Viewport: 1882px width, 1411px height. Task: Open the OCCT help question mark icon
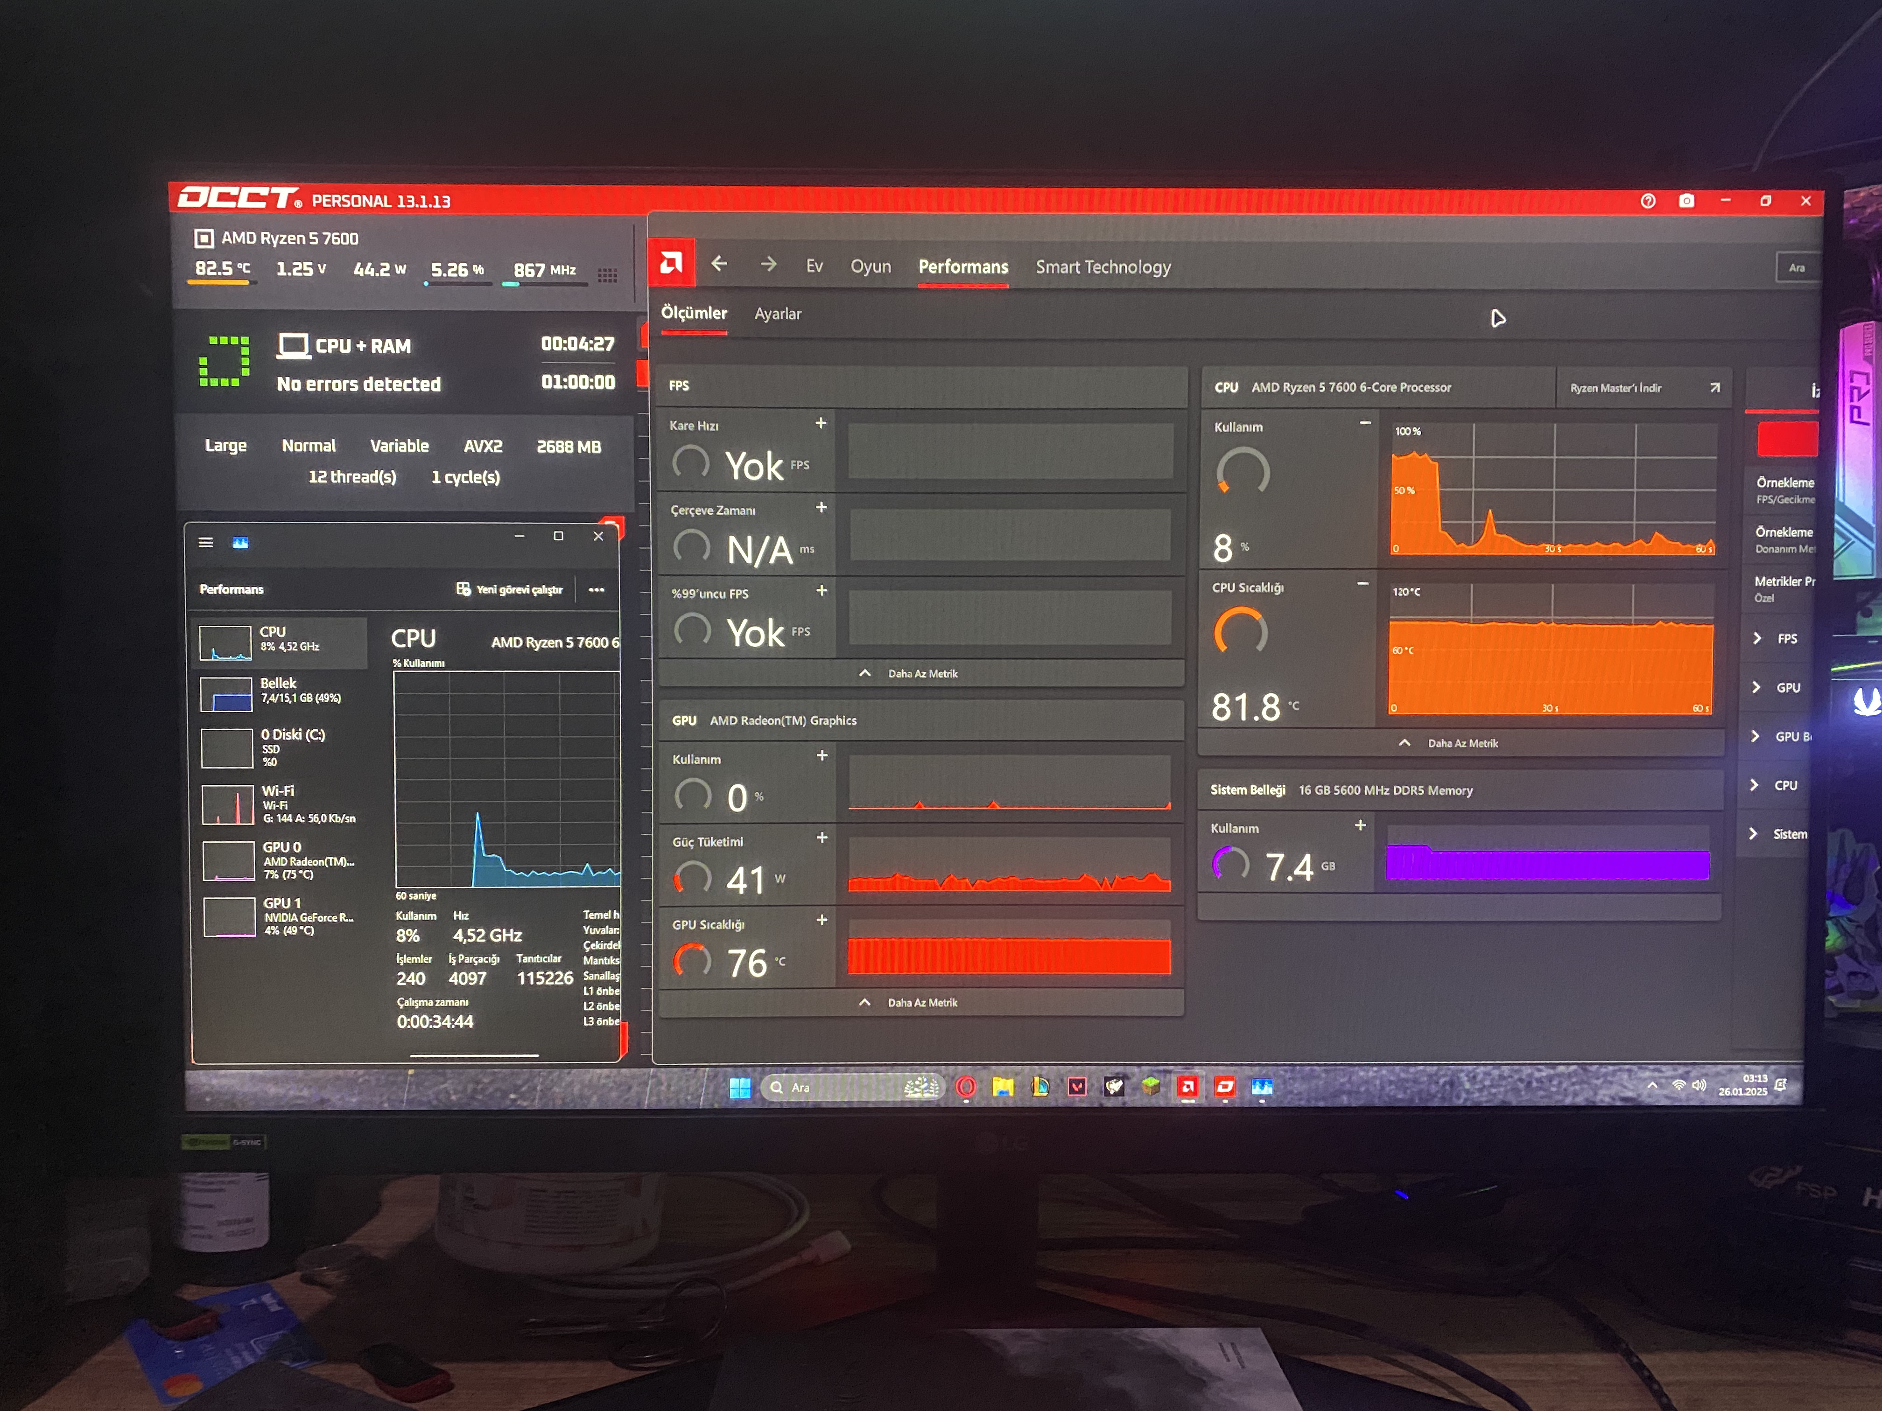(1648, 201)
